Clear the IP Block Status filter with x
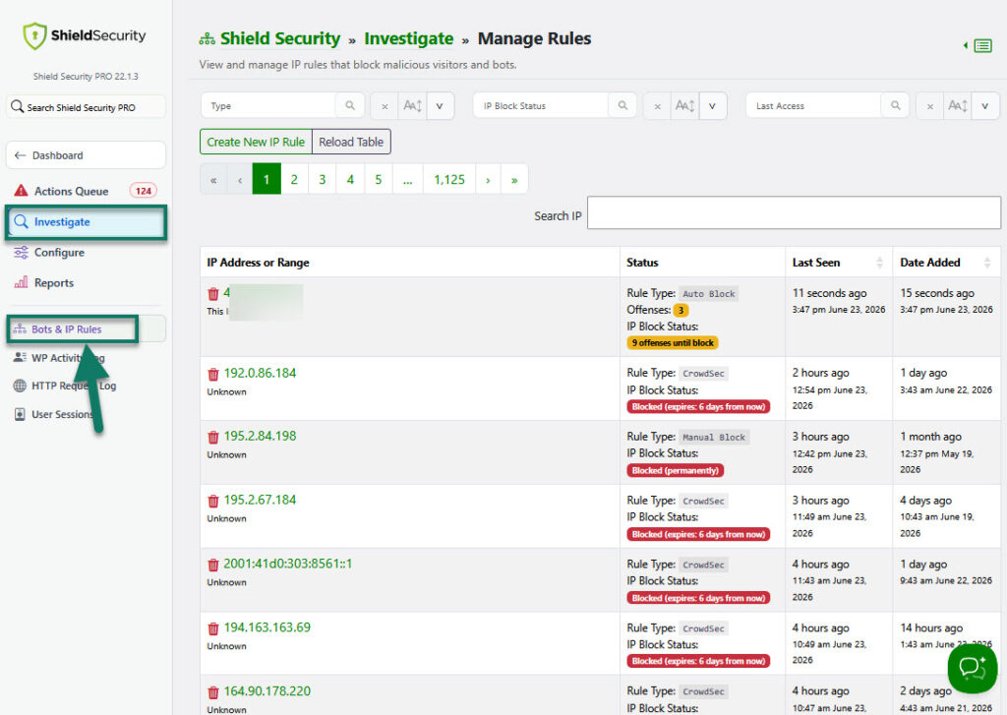This screenshot has width=1007, height=715. click(x=658, y=106)
